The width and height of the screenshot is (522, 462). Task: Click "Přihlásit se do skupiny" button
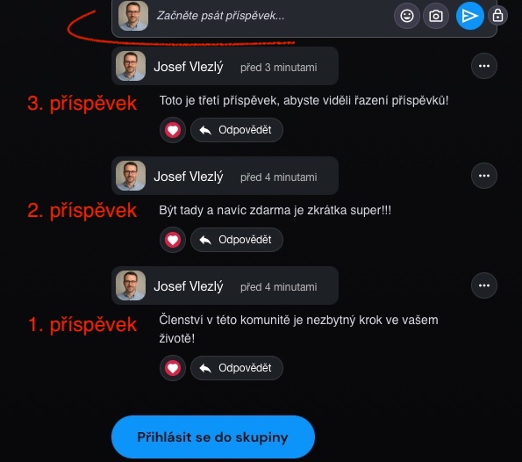(213, 437)
